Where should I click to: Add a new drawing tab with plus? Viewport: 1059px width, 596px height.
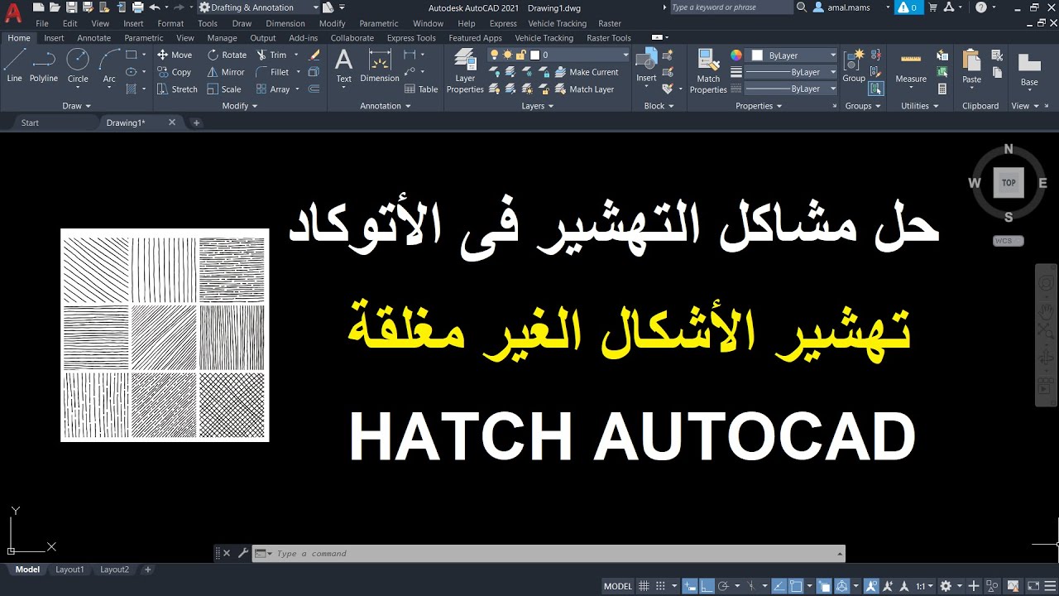[196, 123]
